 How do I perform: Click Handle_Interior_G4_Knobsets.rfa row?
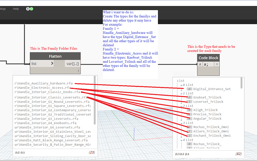(x=45, y=123)
